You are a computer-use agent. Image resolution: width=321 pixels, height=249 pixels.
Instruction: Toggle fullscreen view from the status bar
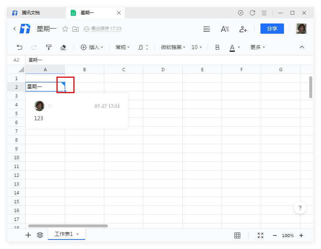coord(260,235)
